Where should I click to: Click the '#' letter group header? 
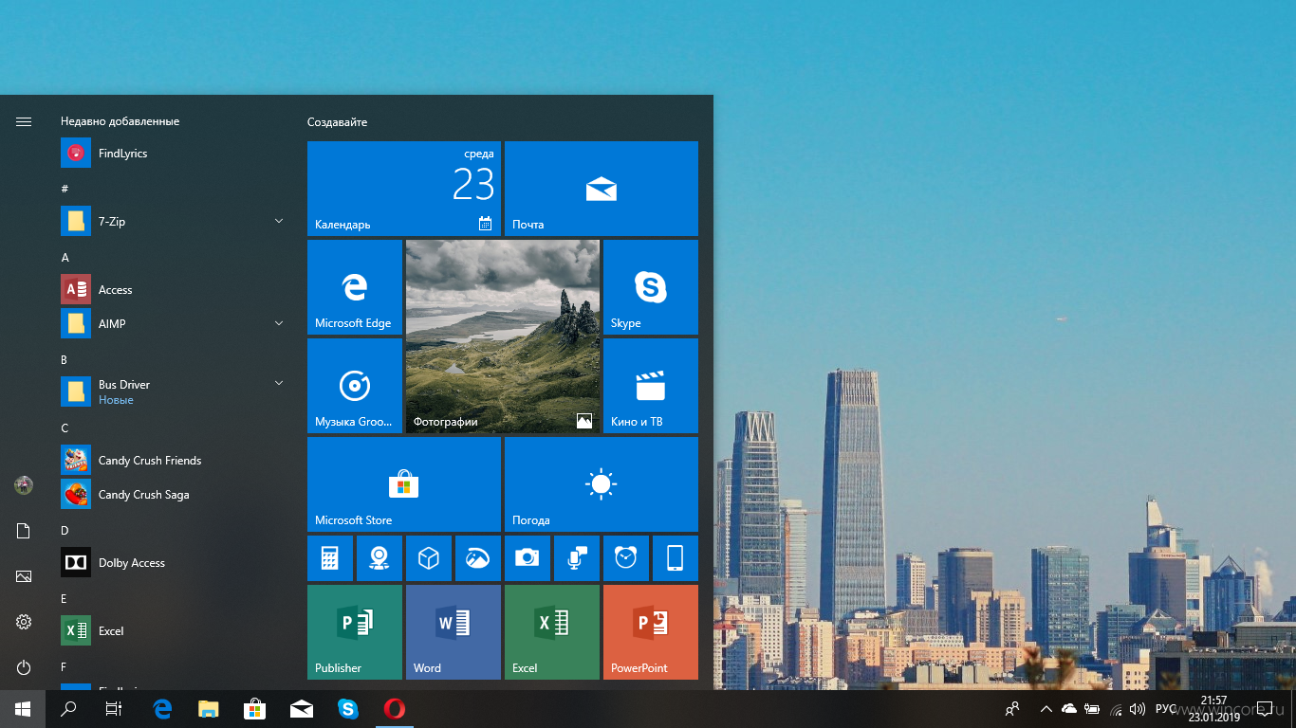pyautogui.click(x=65, y=189)
